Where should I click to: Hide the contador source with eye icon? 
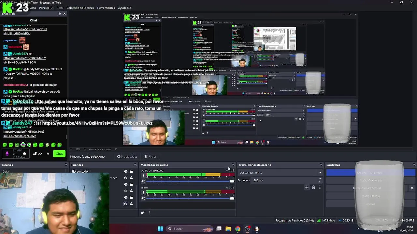126,171
